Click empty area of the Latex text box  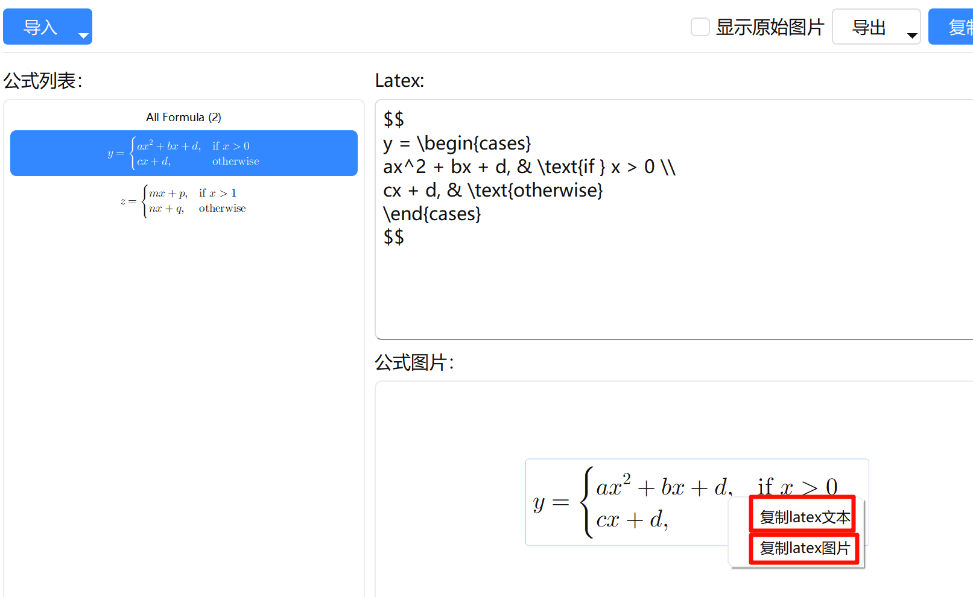click(664, 289)
